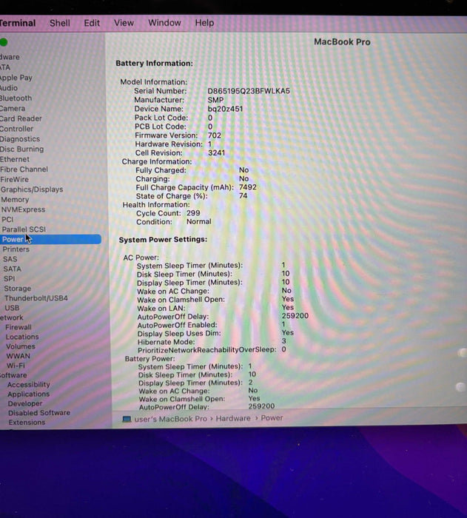Select SAS in sidebar
467x518 pixels.
(10, 259)
